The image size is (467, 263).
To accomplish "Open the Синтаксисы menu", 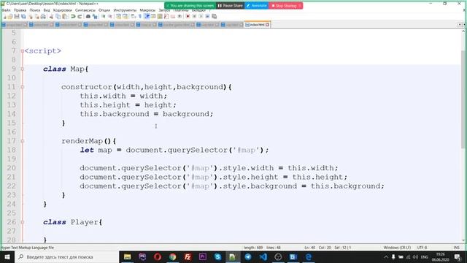I will click(85, 10).
